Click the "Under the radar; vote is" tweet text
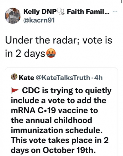 click(59, 40)
